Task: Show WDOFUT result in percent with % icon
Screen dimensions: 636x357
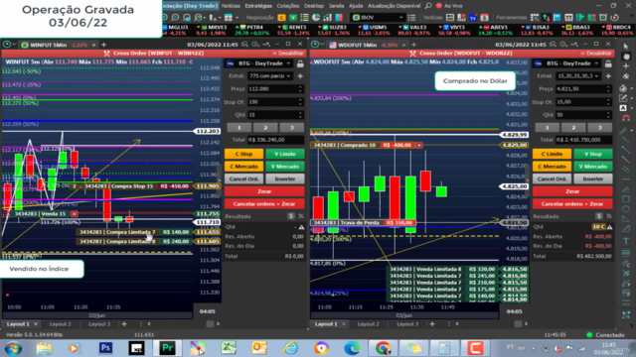Action: [609, 216]
